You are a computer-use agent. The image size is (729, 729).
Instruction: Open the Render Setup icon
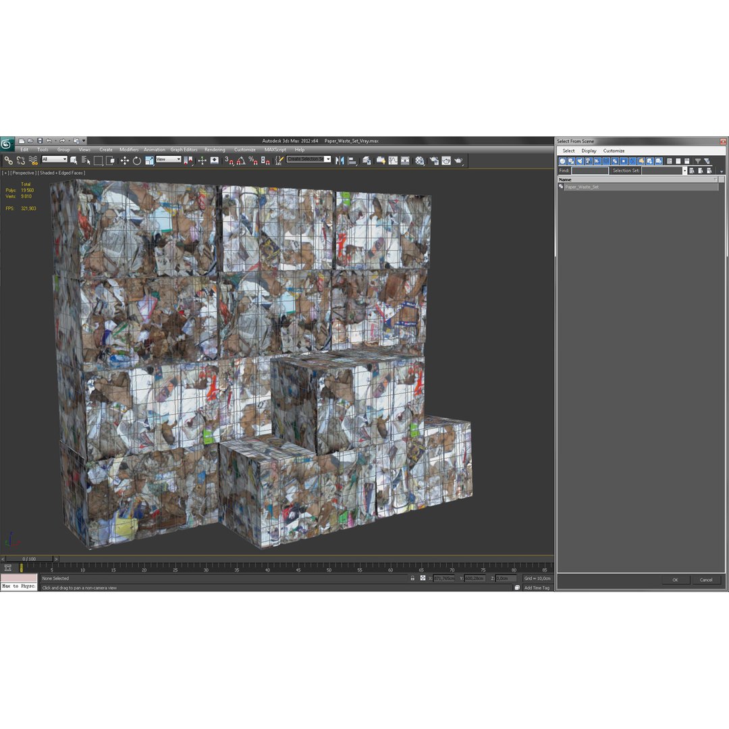pos(434,161)
